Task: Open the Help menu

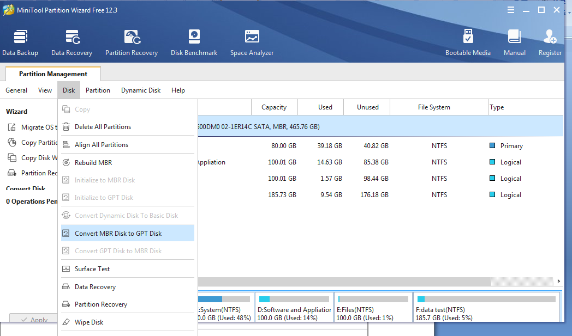Action: pyautogui.click(x=178, y=90)
